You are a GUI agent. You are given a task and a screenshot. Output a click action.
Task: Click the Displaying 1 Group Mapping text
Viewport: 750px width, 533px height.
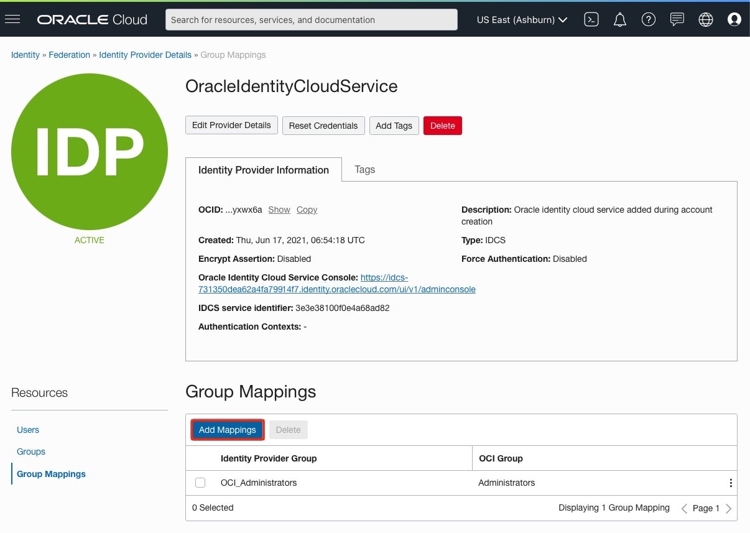(614, 508)
